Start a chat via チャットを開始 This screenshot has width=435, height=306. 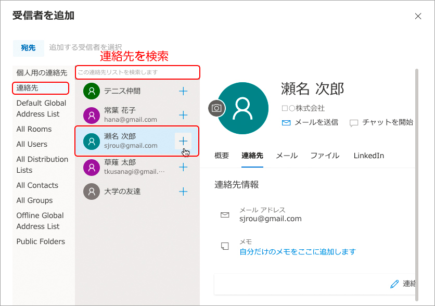point(381,123)
